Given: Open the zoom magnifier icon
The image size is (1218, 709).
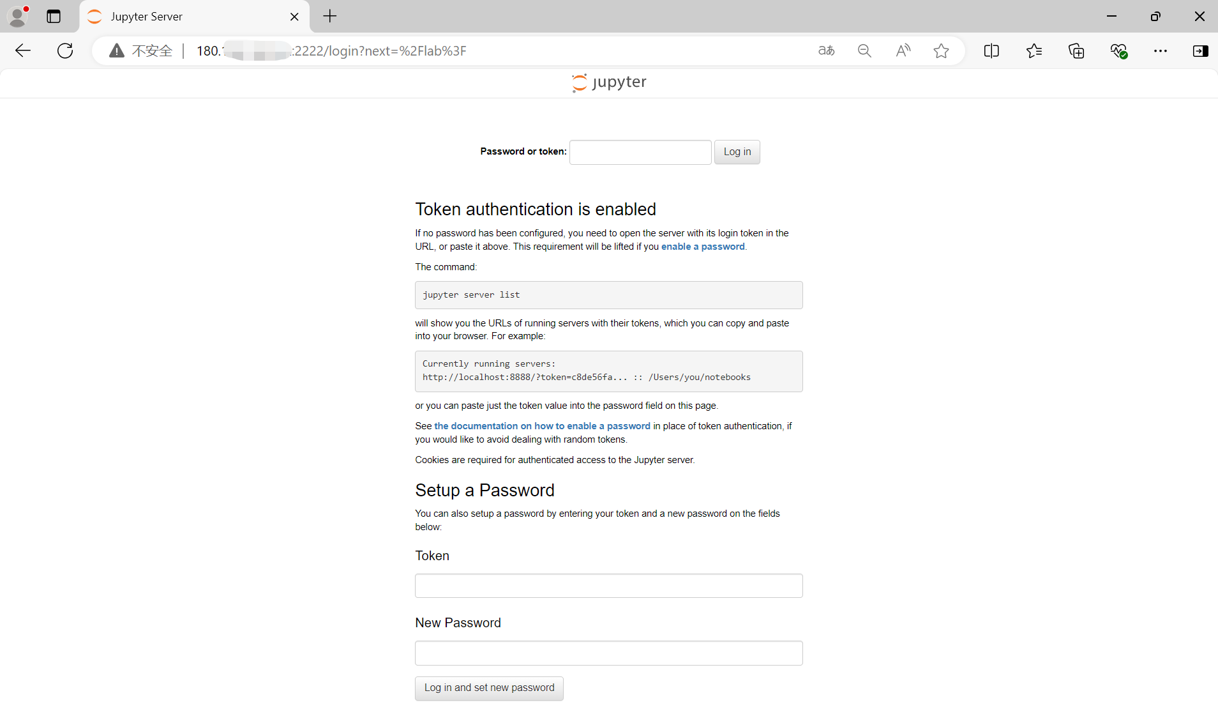Looking at the screenshot, I should pyautogui.click(x=864, y=51).
